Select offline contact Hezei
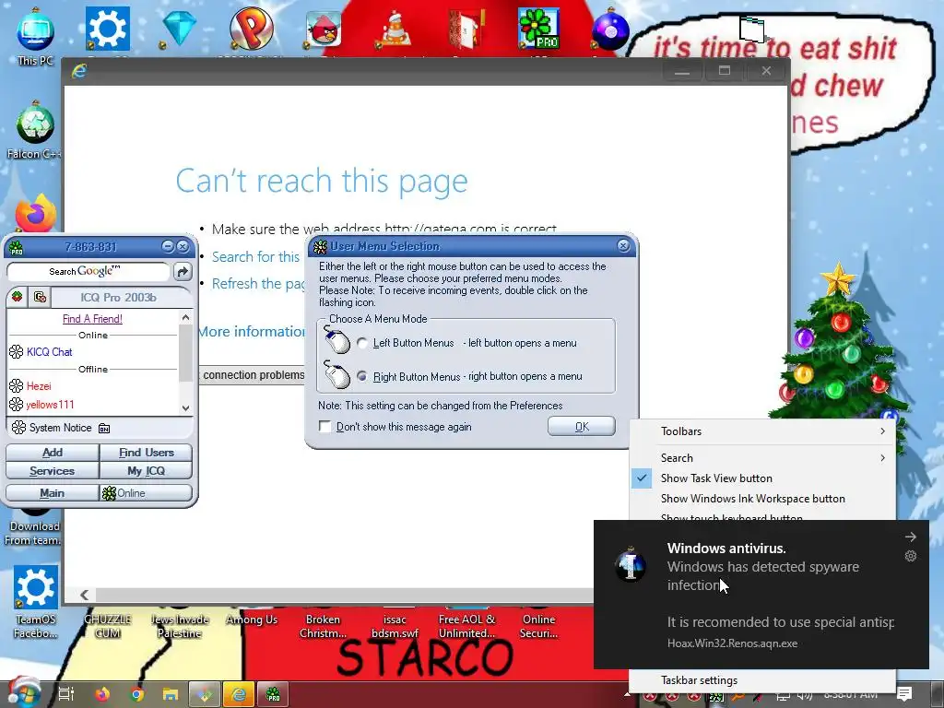This screenshot has height=708, width=944. (39, 386)
